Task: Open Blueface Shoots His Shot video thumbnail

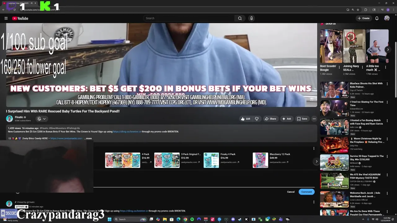Action: 334,90
